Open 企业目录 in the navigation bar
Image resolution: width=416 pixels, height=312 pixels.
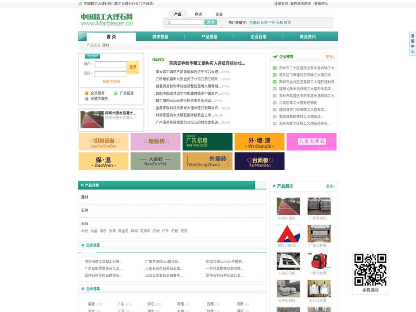259,36
